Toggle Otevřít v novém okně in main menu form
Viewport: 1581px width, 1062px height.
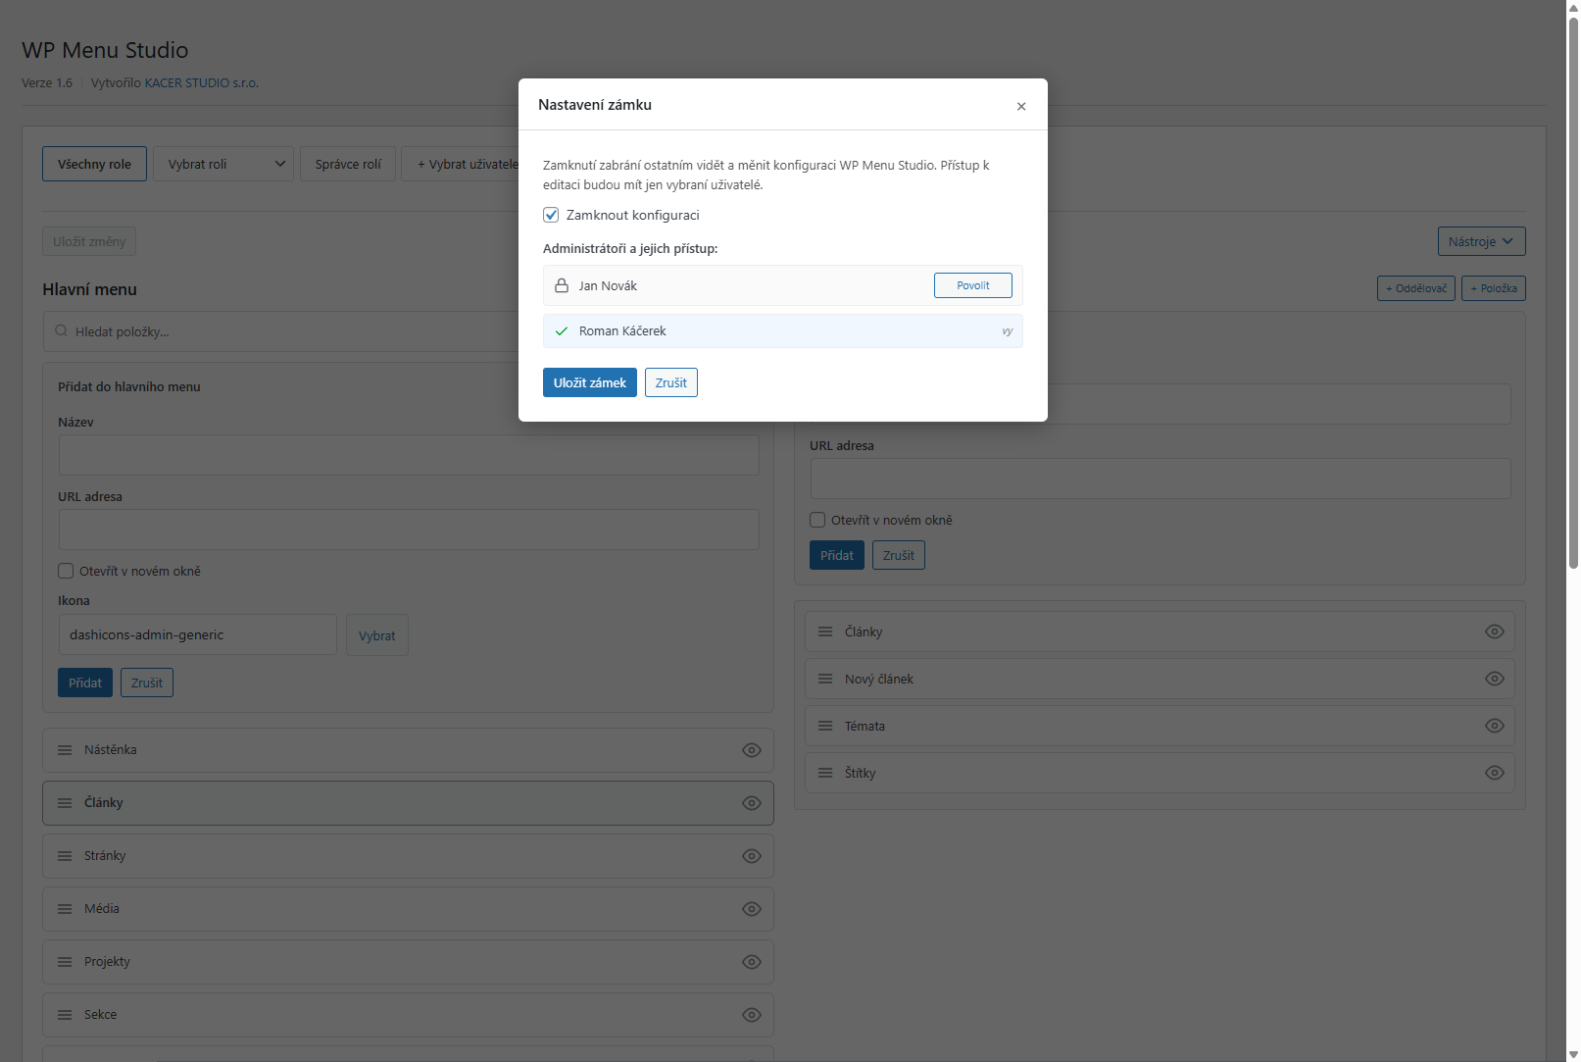(x=66, y=571)
